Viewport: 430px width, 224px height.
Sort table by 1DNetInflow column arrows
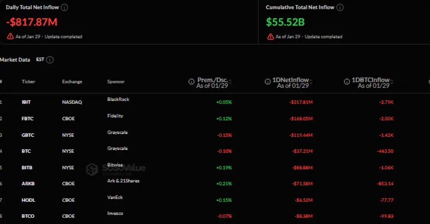click(311, 82)
